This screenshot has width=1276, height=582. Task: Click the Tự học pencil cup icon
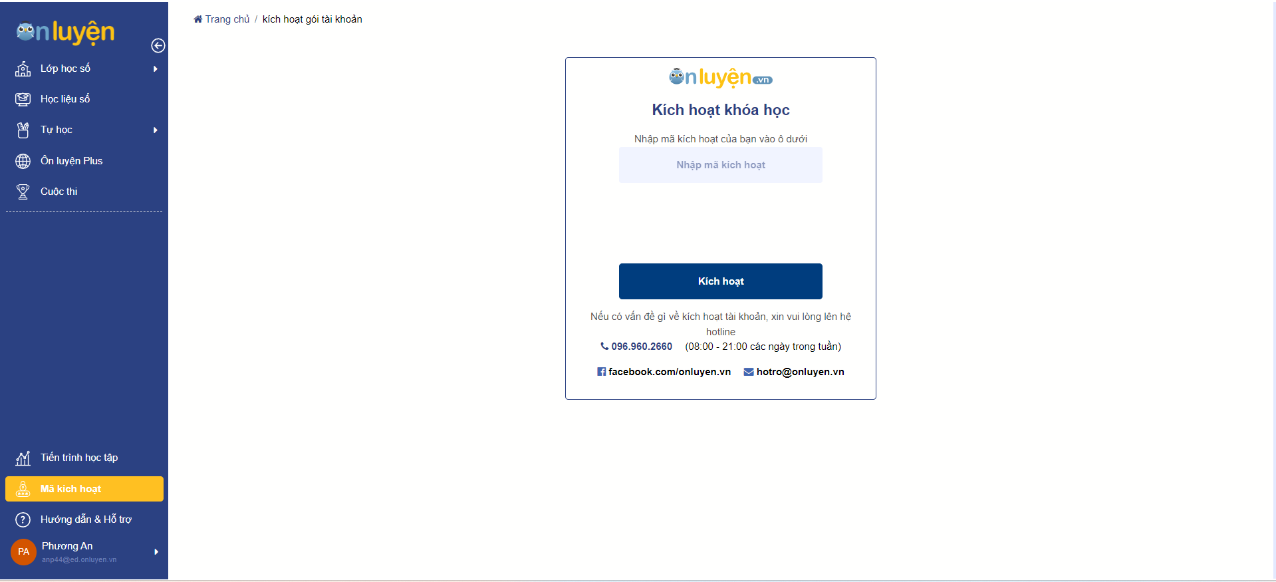(23, 130)
